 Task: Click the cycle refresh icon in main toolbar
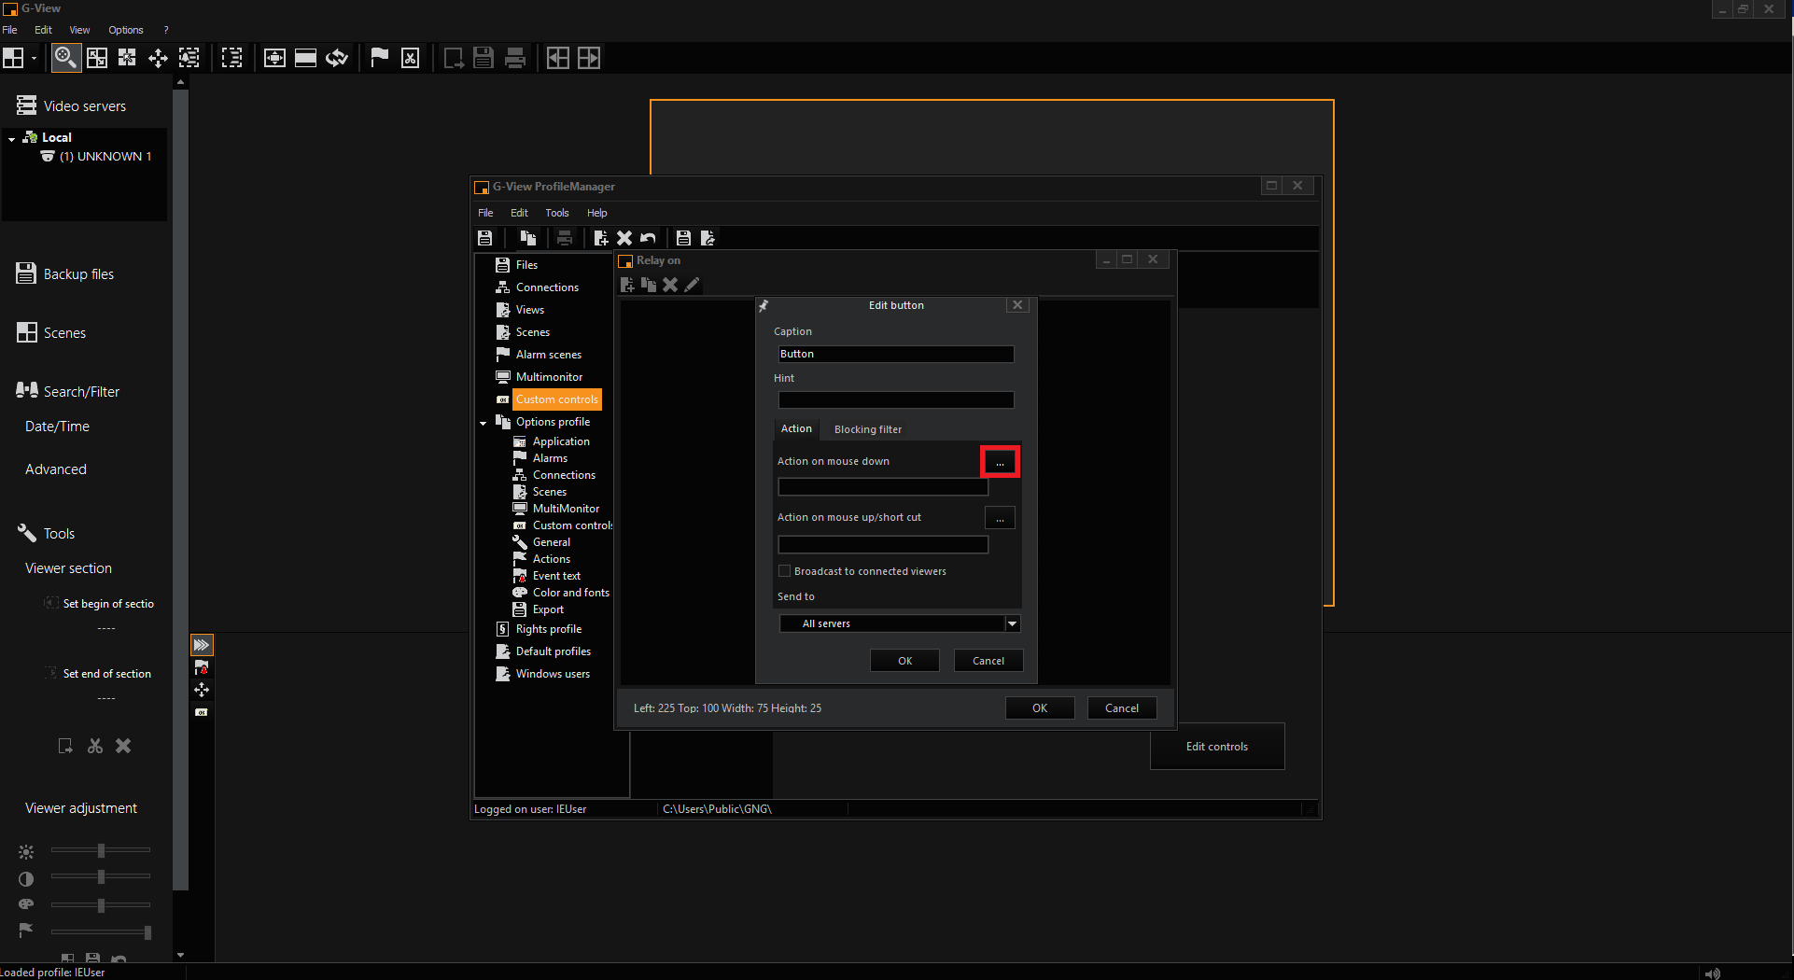click(x=337, y=58)
